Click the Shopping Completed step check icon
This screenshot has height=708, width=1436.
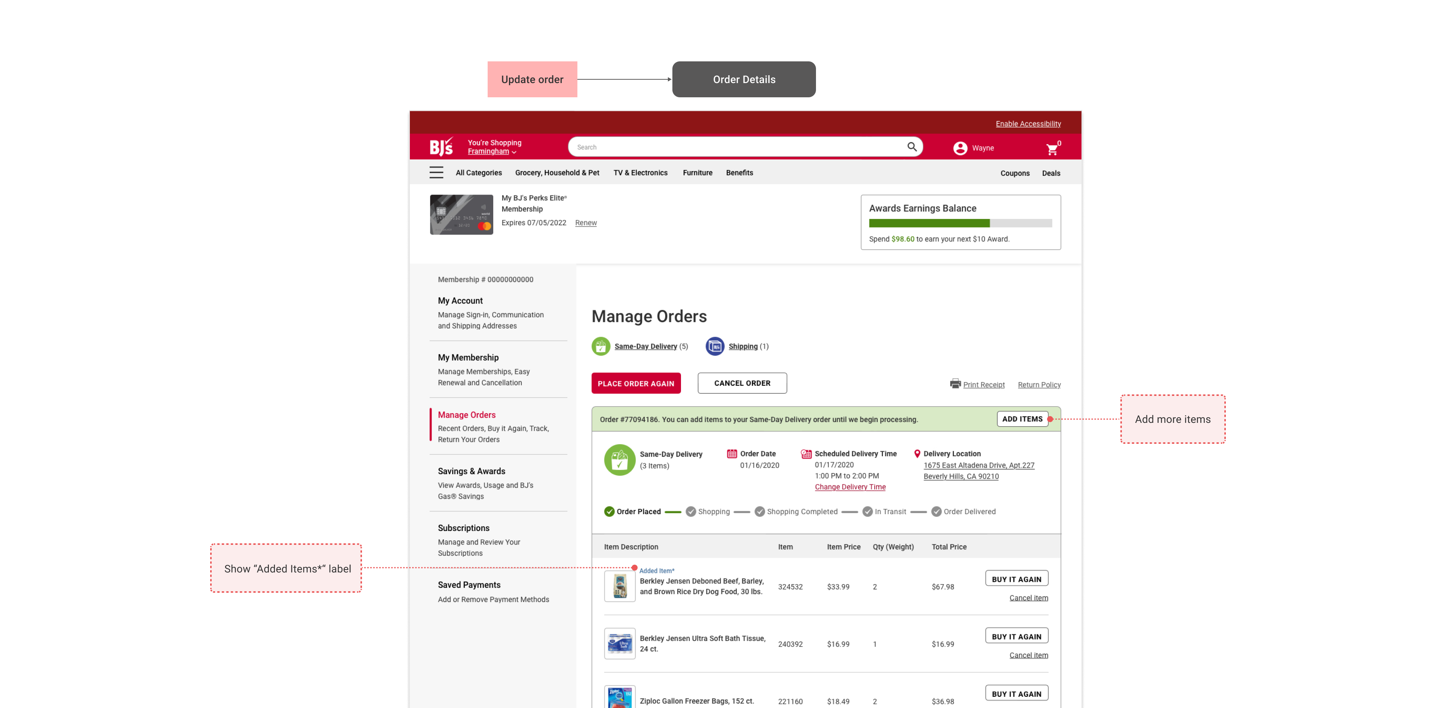click(x=760, y=512)
